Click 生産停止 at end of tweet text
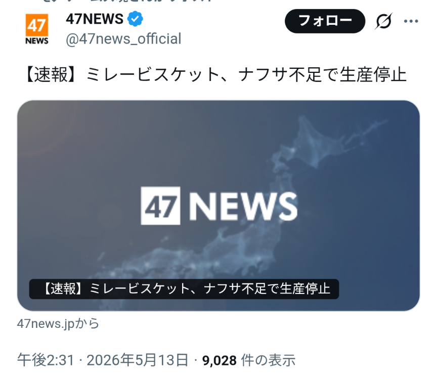Image resolution: width=436 pixels, height=379 pixels. point(373,74)
